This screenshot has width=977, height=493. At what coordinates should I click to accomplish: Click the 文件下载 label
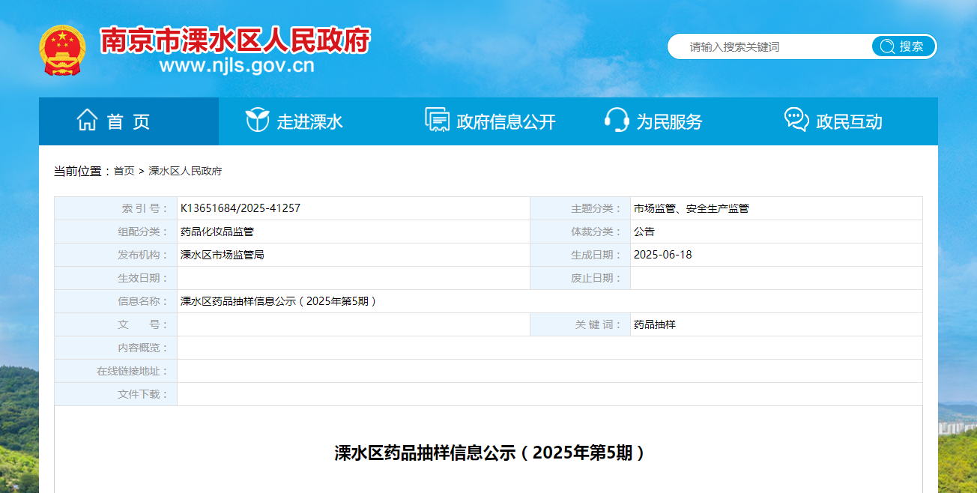(144, 394)
